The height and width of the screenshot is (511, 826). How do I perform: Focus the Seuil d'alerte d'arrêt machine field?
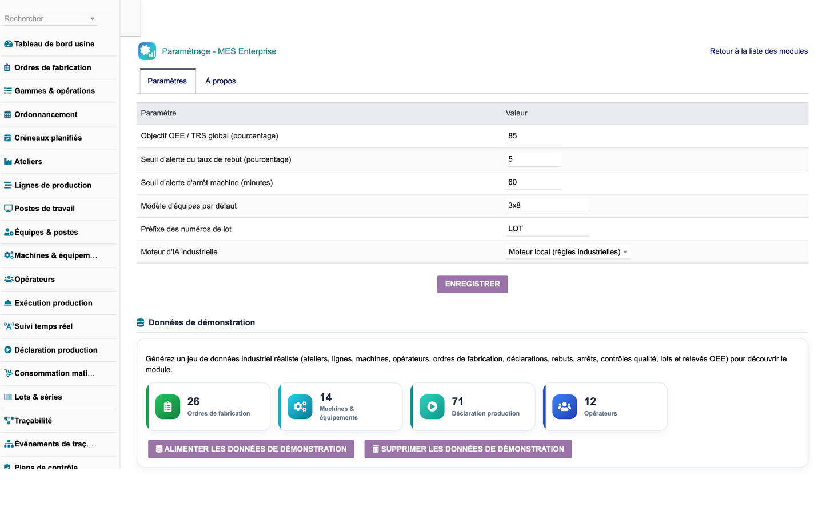tap(534, 182)
